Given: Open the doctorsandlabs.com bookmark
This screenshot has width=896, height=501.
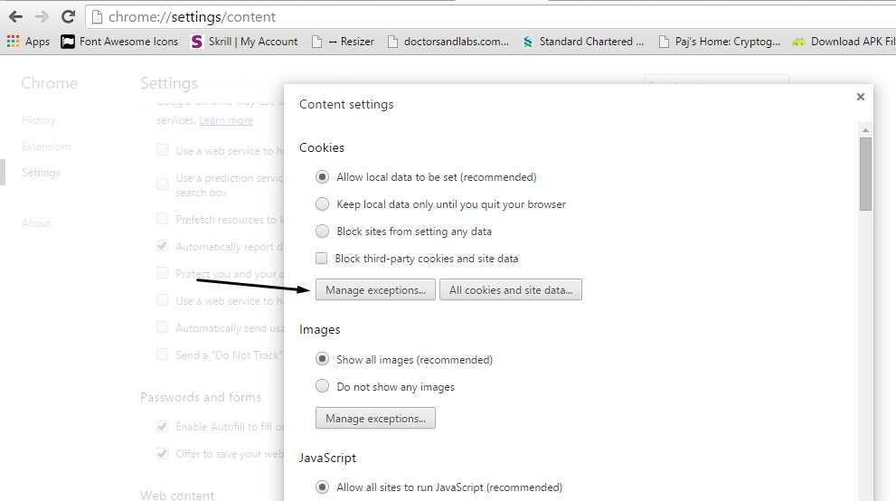Looking at the screenshot, I should point(448,42).
